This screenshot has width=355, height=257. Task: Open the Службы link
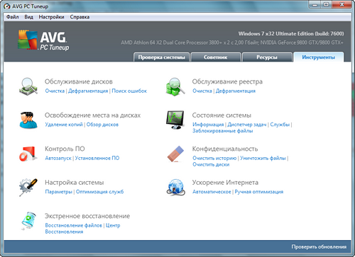[280, 125]
